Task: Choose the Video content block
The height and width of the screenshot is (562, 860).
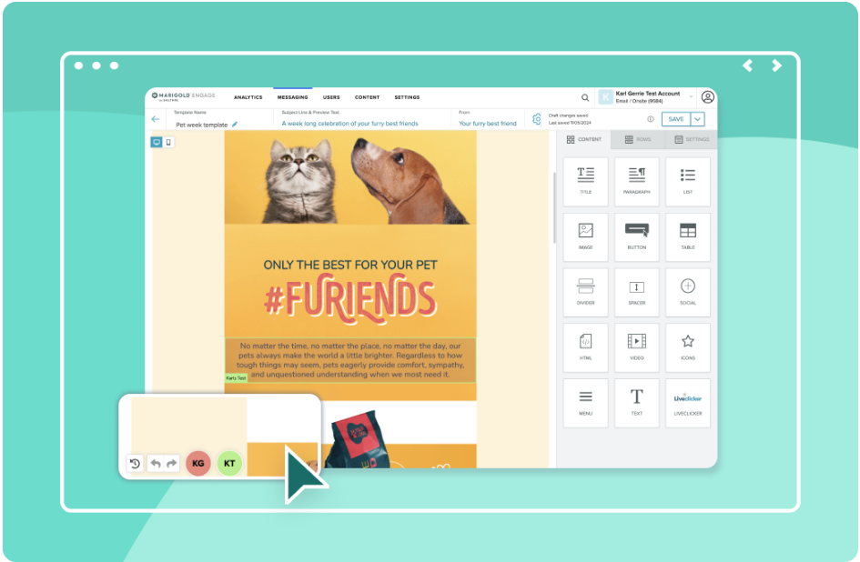Action: (636, 346)
